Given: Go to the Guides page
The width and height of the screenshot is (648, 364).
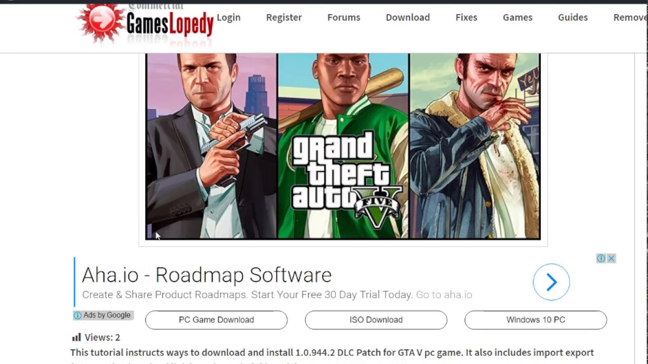Looking at the screenshot, I should [x=573, y=17].
